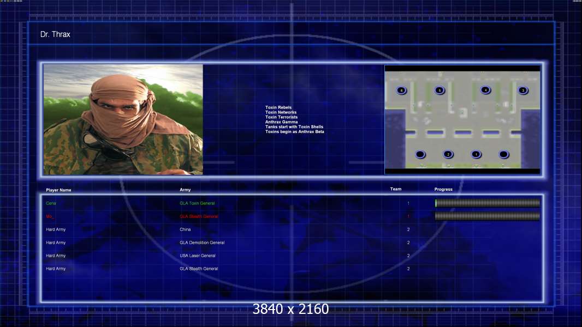The height and width of the screenshot is (327, 582).
Task: Click USA Laser General army entry
Action: coord(198,256)
